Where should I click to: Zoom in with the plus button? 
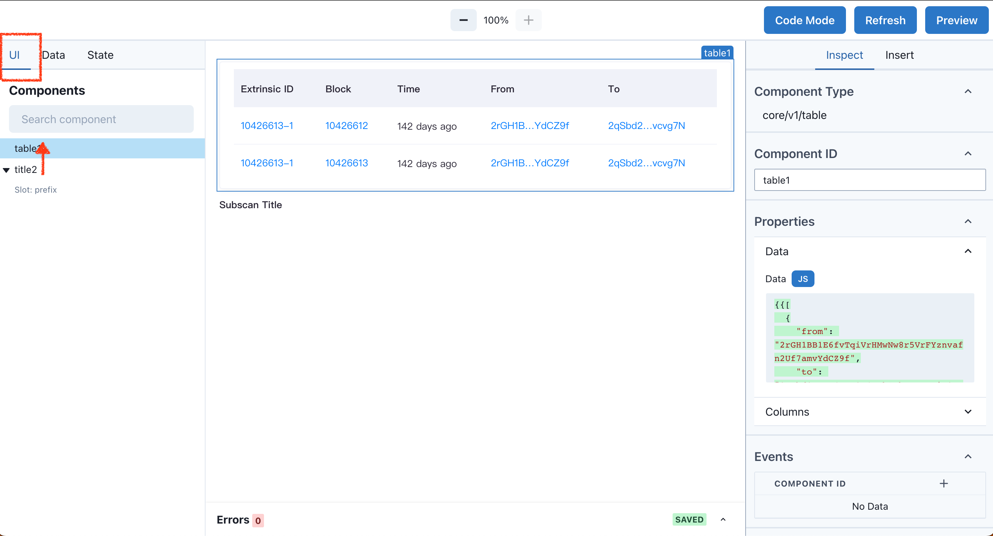(x=528, y=20)
